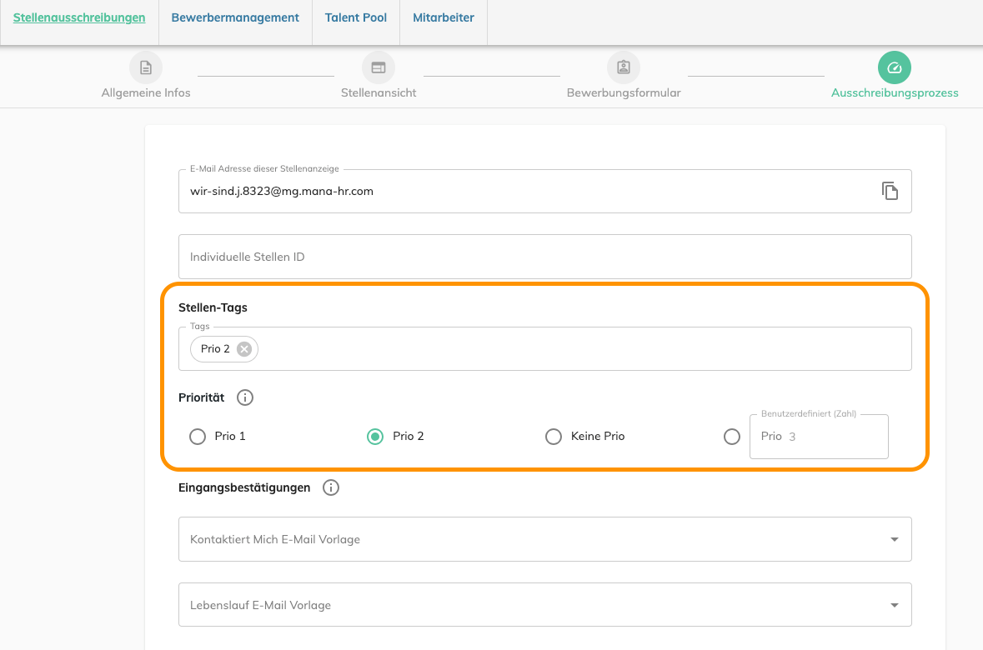Screen dimensions: 983x650
Task: Click the Ausschreibungsprozess step icon
Action: coord(895,67)
